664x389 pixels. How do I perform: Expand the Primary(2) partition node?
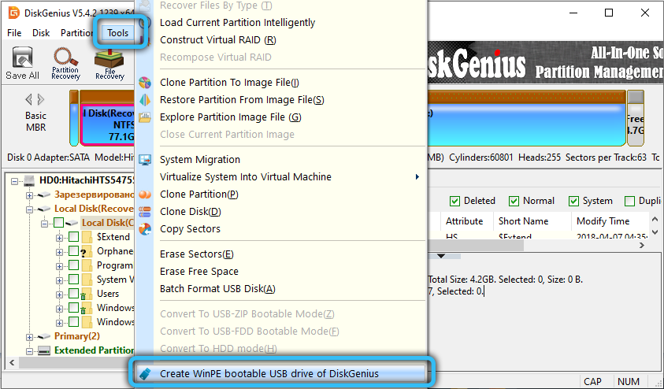(x=30, y=336)
